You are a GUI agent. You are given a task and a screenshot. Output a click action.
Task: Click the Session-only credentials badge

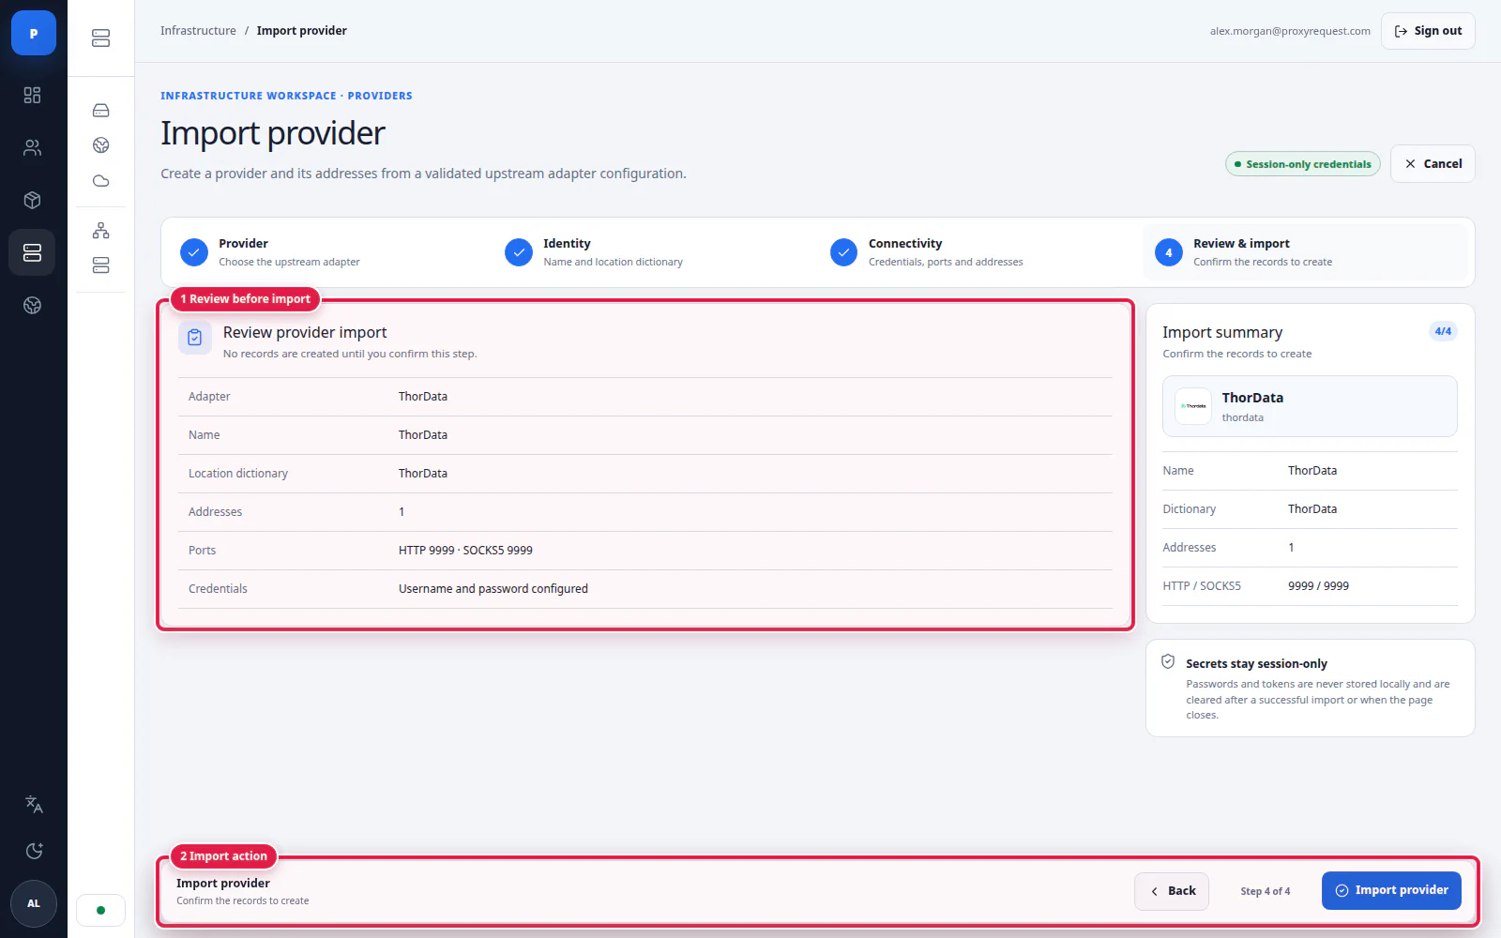pyautogui.click(x=1302, y=164)
